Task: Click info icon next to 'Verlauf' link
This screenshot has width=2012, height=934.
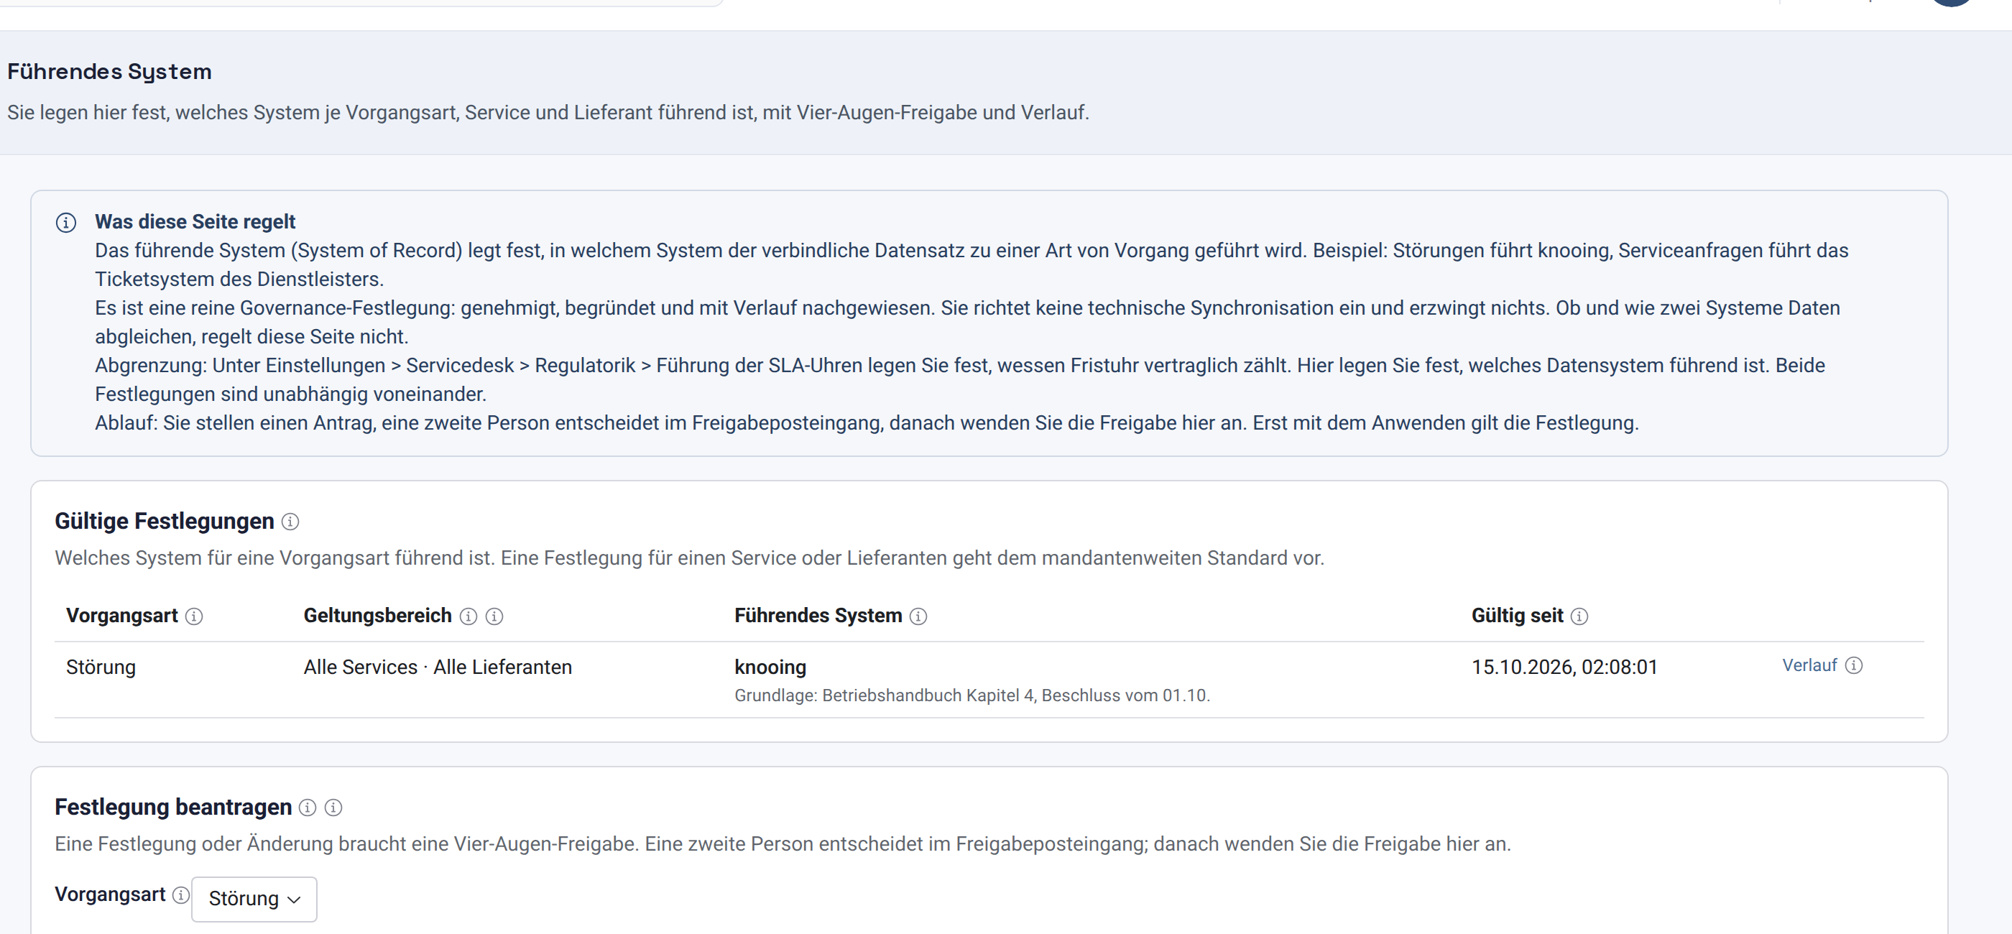Action: point(1853,665)
